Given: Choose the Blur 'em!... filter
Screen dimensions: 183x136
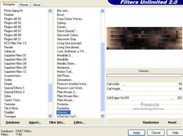Looking at the screenshot, I should 63,11.
